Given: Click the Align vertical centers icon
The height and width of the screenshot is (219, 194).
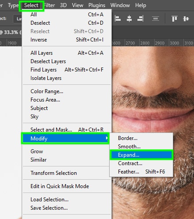Looking at the screenshot, I should coord(186,19).
